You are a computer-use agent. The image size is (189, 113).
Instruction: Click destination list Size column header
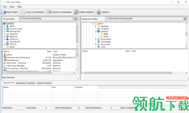click(x=124, y=51)
